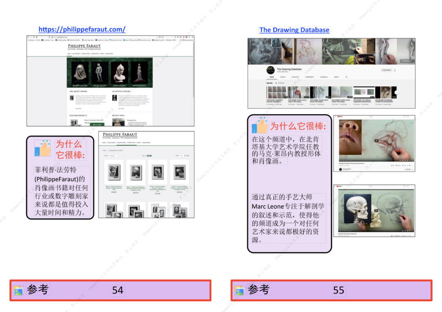
Task: Click play button on the skull anatomy video
Action: coord(376,210)
